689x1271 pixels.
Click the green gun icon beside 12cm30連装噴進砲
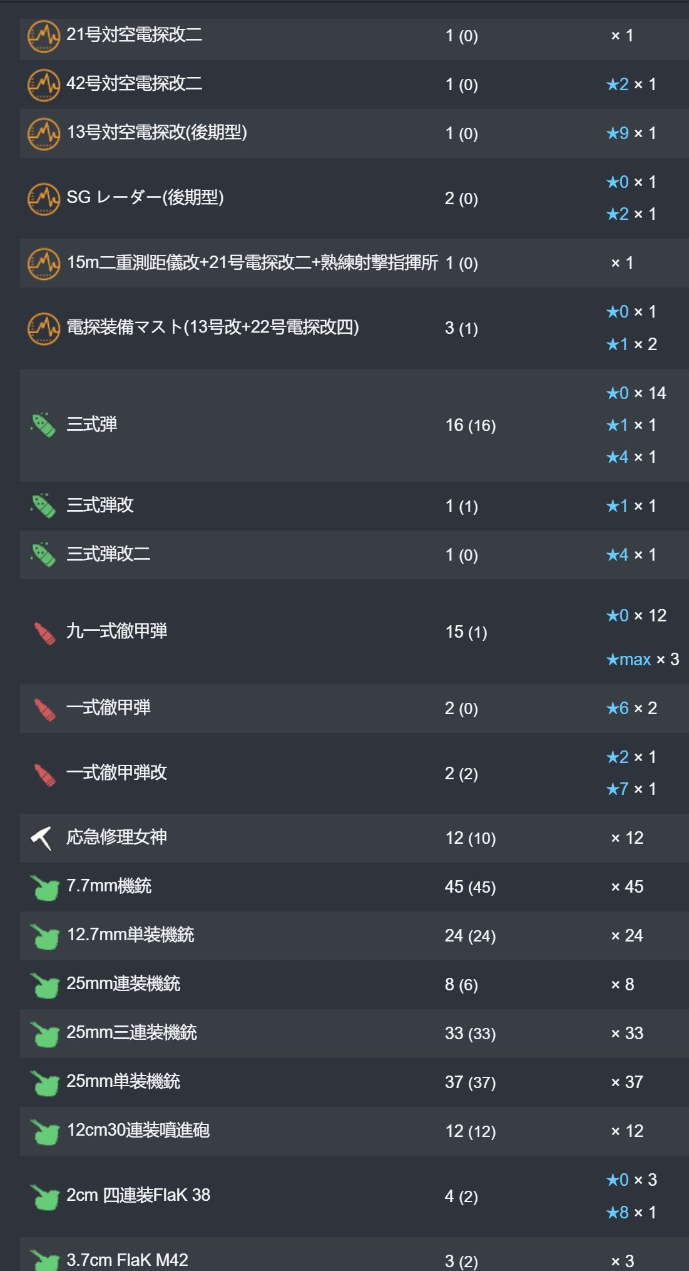[x=44, y=1131]
